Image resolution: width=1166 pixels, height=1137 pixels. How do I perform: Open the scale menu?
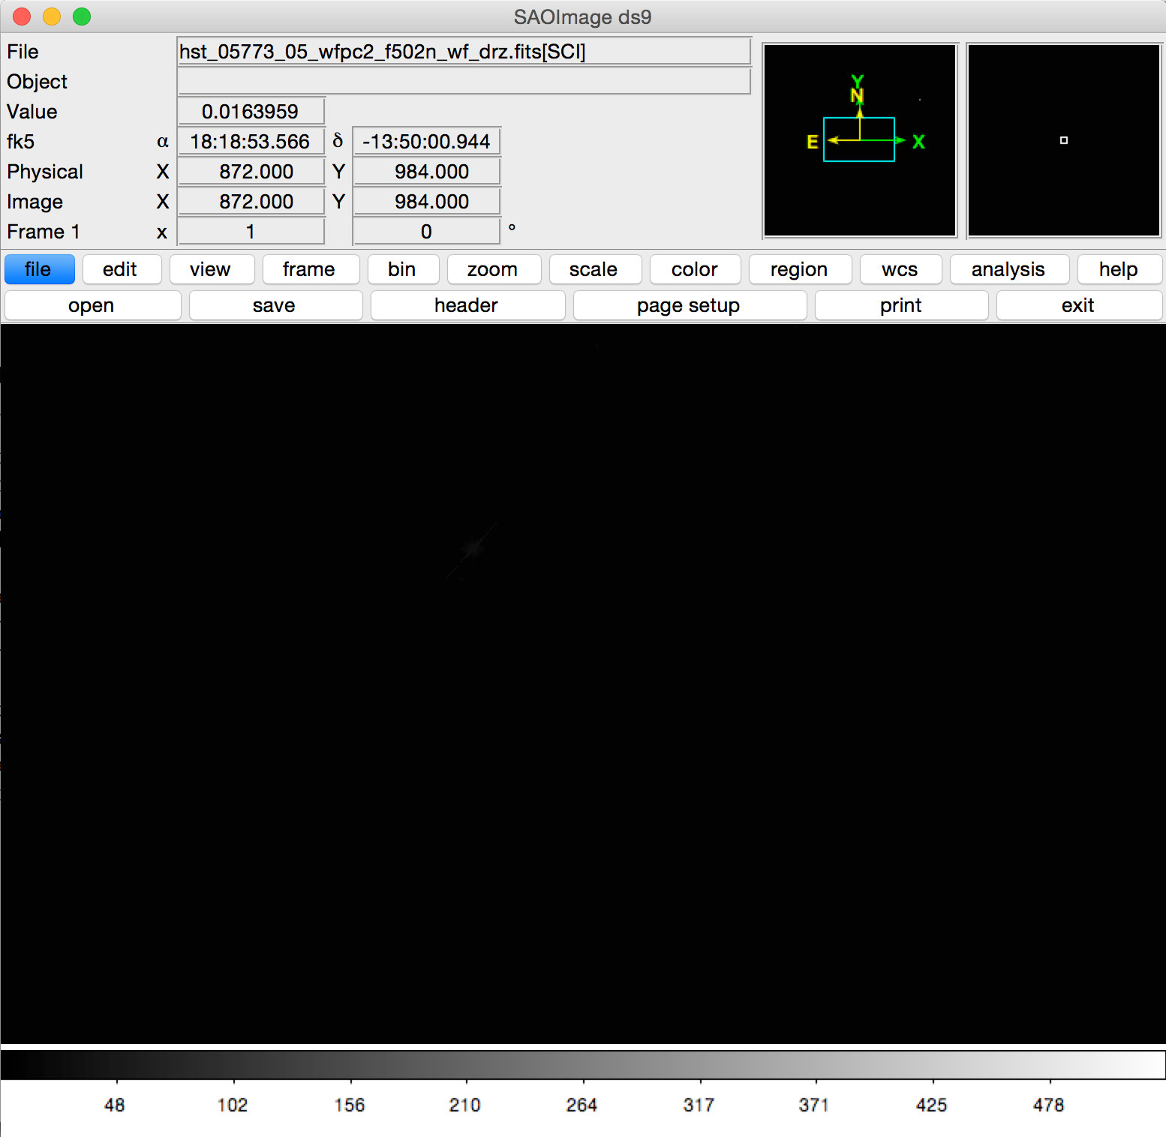click(595, 269)
